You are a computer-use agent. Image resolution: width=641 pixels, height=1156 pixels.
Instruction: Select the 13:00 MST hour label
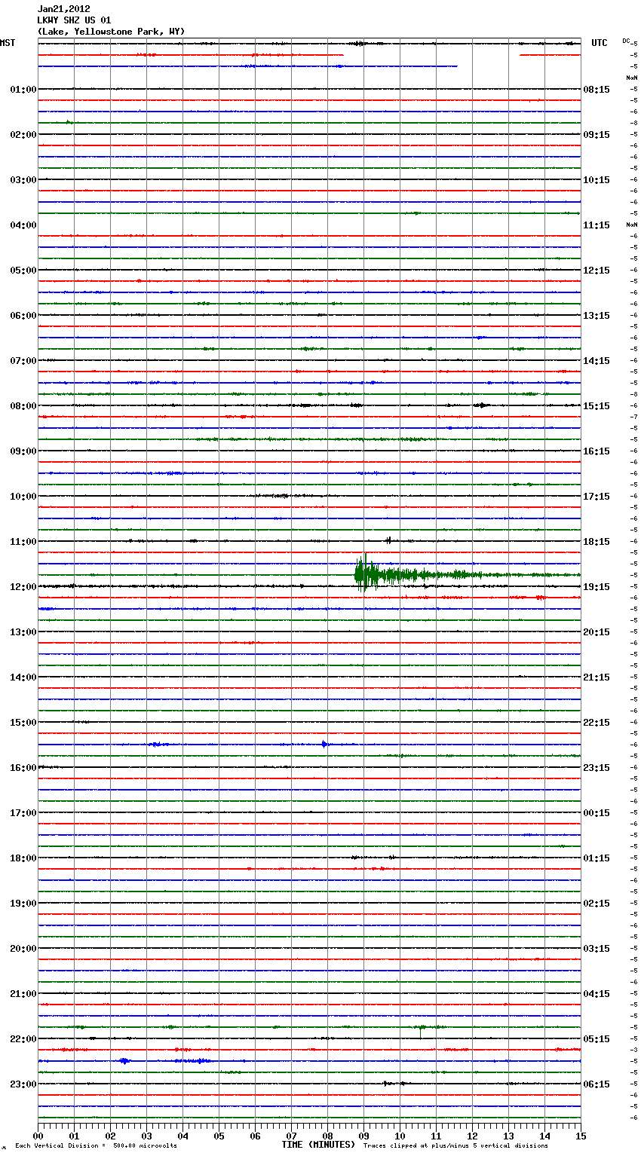pyautogui.click(x=23, y=632)
